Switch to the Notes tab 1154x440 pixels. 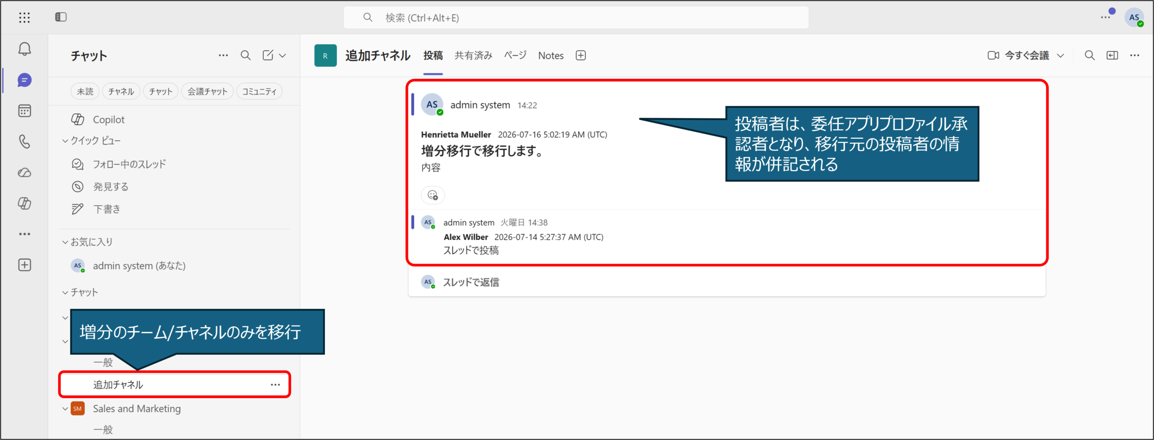pyautogui.click(x=551, y=55)
